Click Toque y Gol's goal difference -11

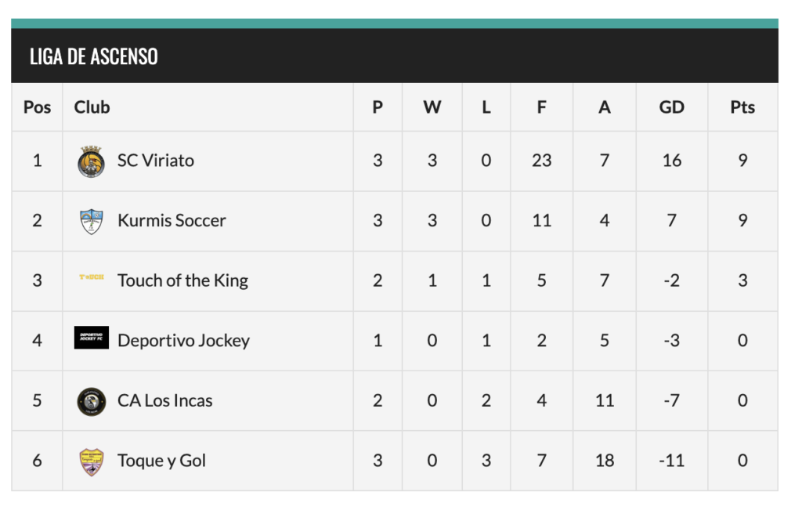[x=671, y=461]
